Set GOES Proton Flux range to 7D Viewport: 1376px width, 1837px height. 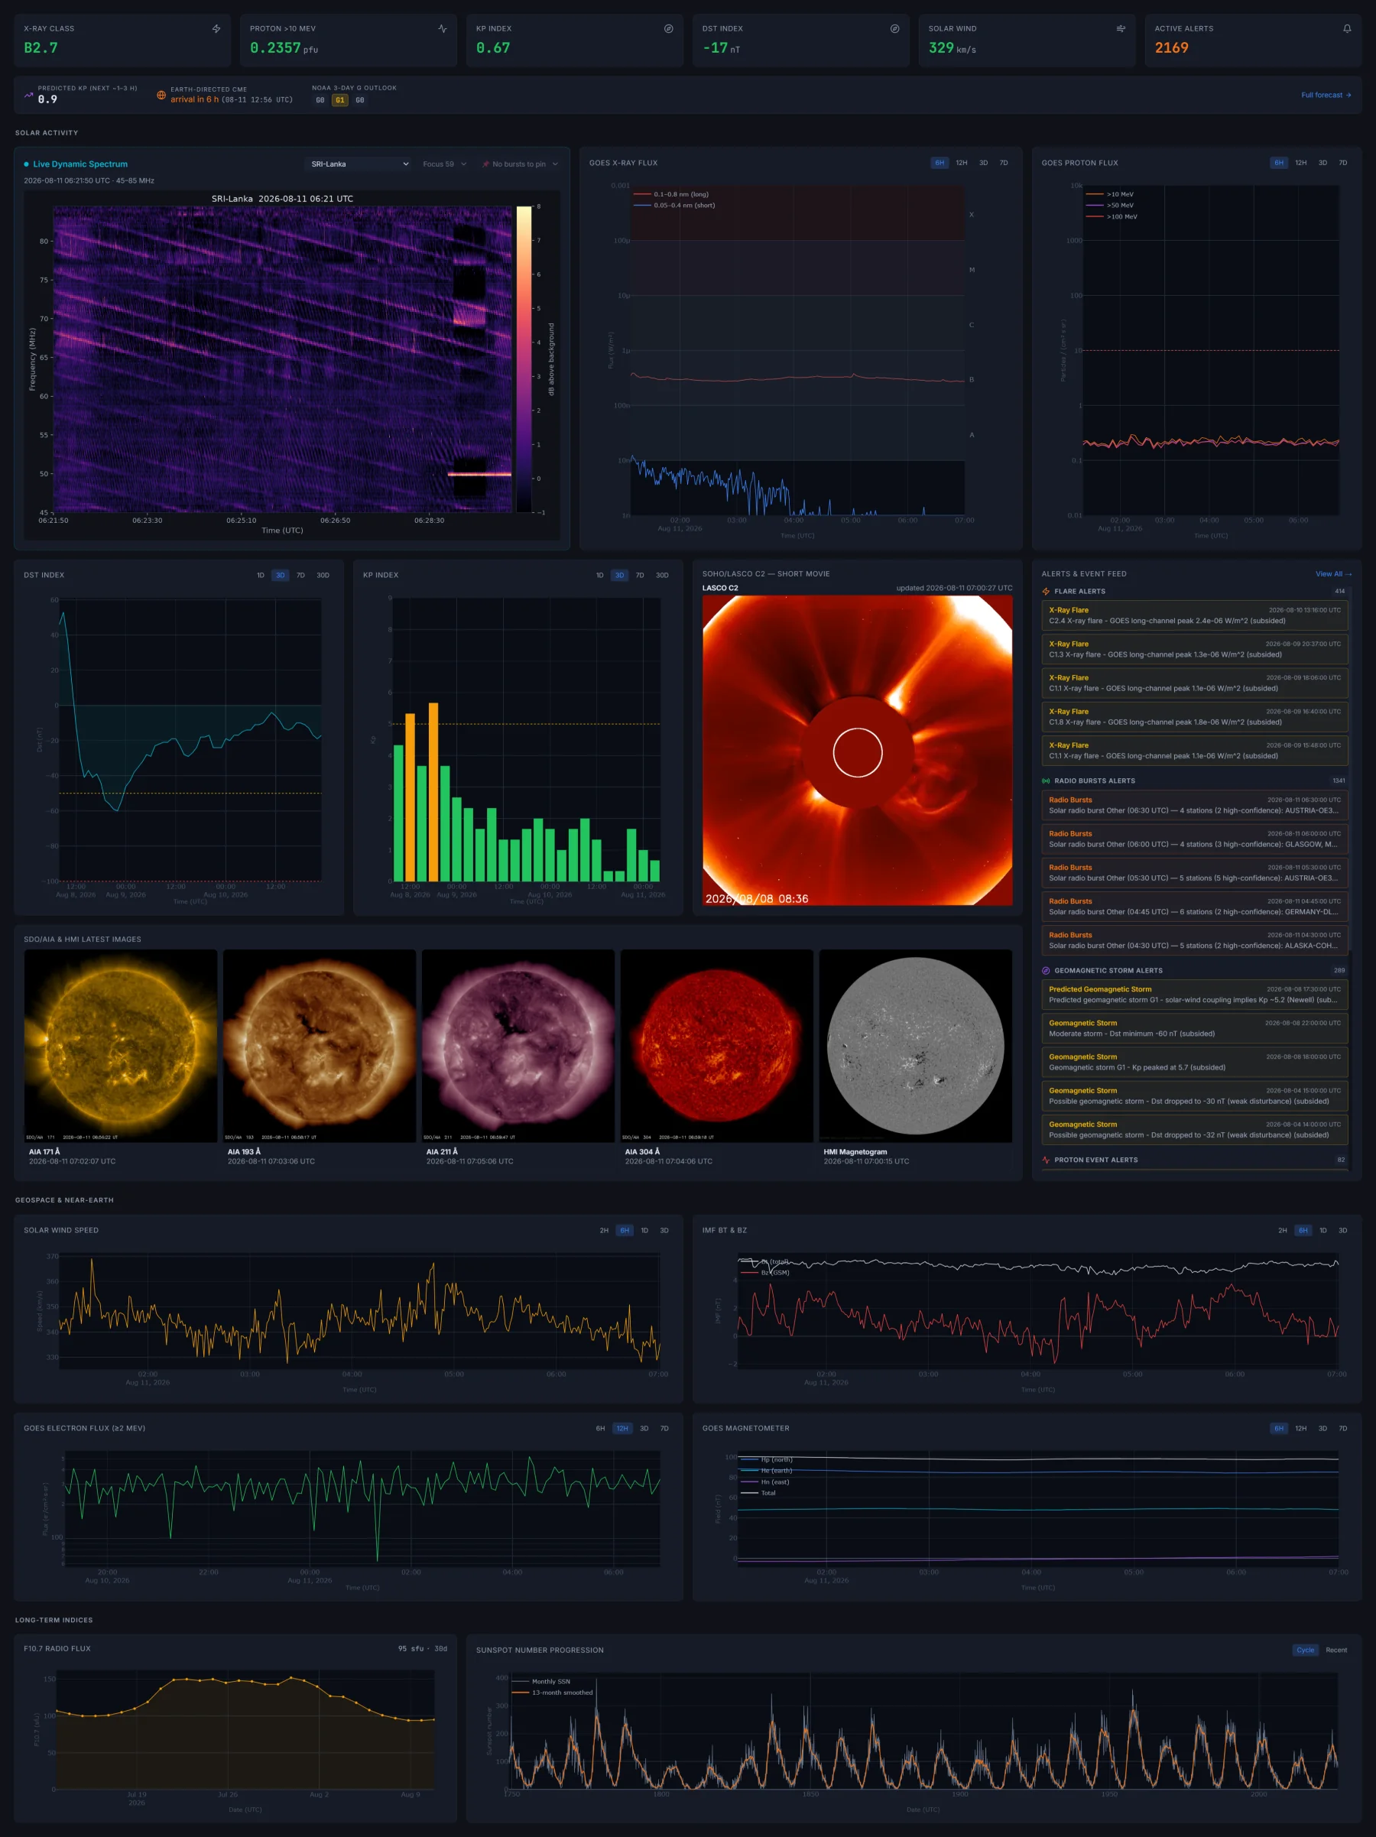1343,163
